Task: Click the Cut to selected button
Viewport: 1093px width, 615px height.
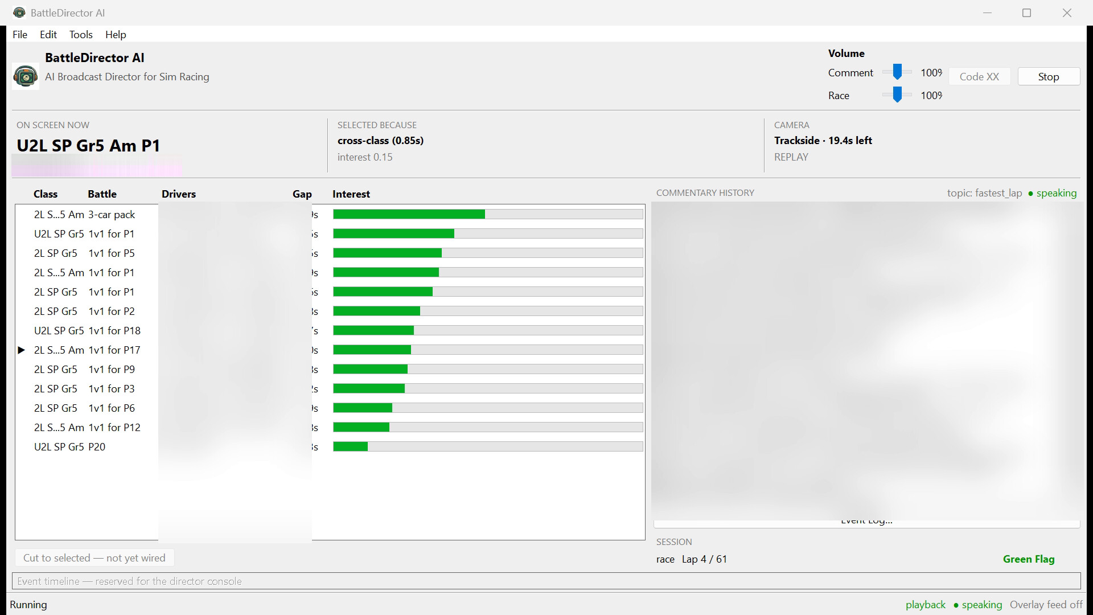Action: tap(94, 558)
